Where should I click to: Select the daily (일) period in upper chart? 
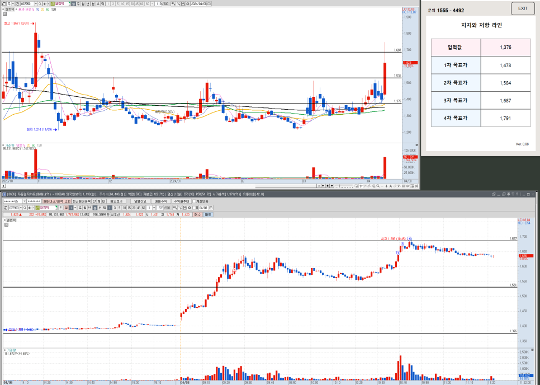tap(73, 4)
